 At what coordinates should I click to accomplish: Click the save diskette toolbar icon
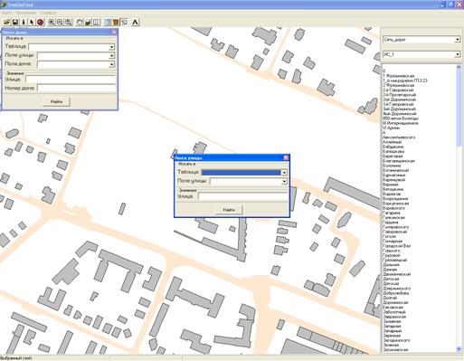click(15, 22)
